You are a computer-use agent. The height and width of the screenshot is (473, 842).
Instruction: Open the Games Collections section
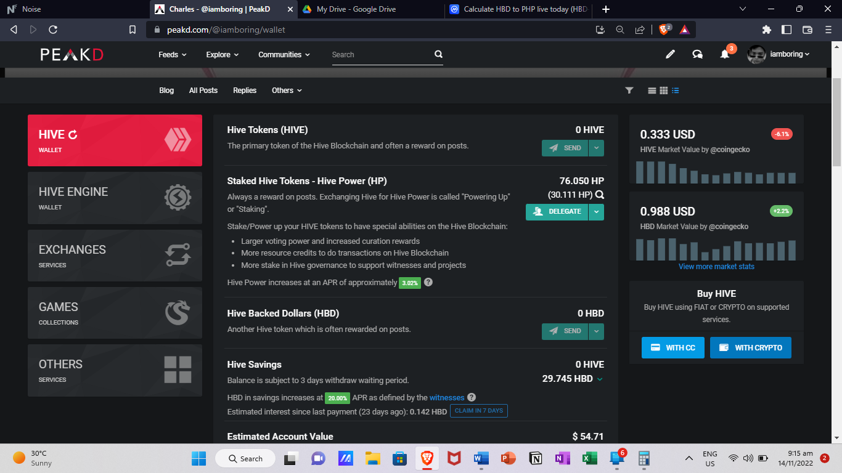point(115,313)
